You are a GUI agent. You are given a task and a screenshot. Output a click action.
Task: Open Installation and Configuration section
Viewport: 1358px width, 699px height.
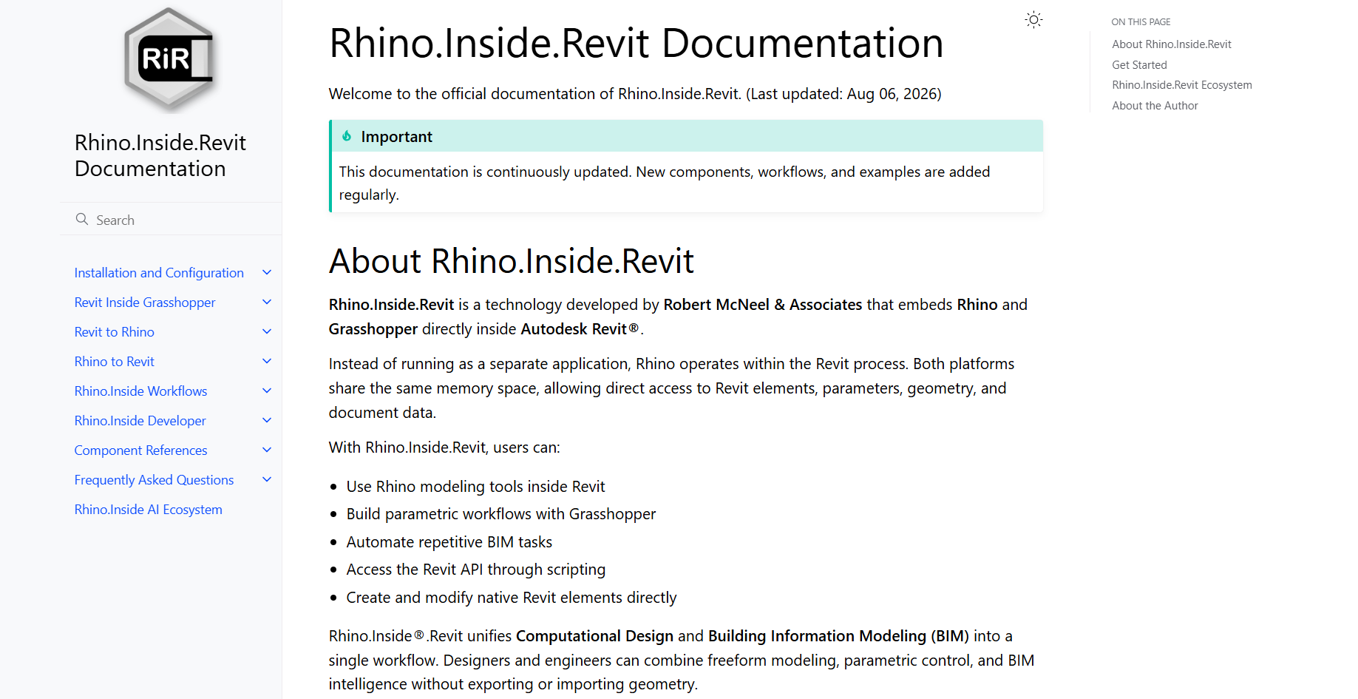(x=159, y=273)
